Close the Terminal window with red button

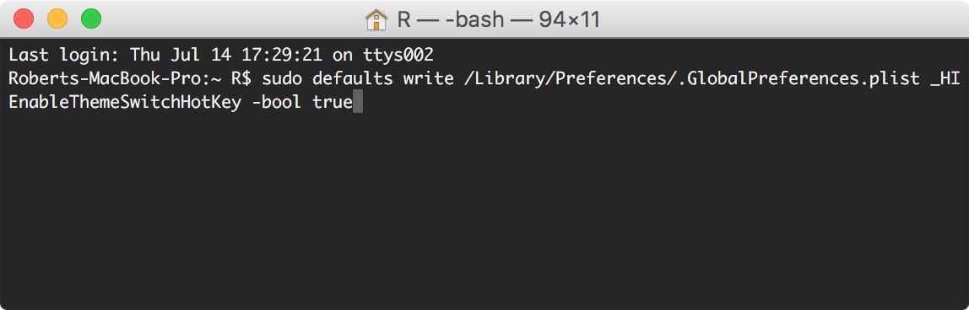24,19
